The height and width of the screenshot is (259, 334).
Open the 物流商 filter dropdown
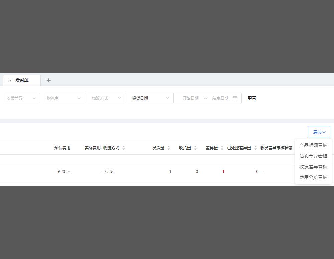(x=63, y=98)
